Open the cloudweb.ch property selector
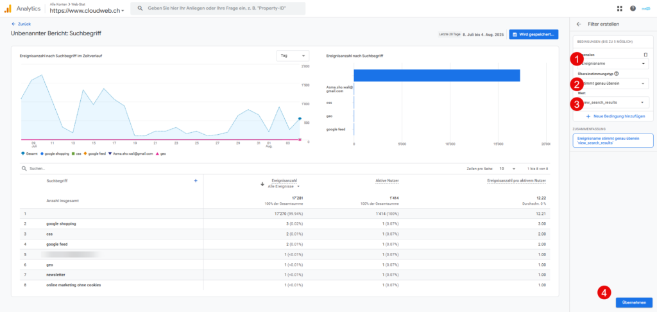The image size is (657, 312). (88, 11)
